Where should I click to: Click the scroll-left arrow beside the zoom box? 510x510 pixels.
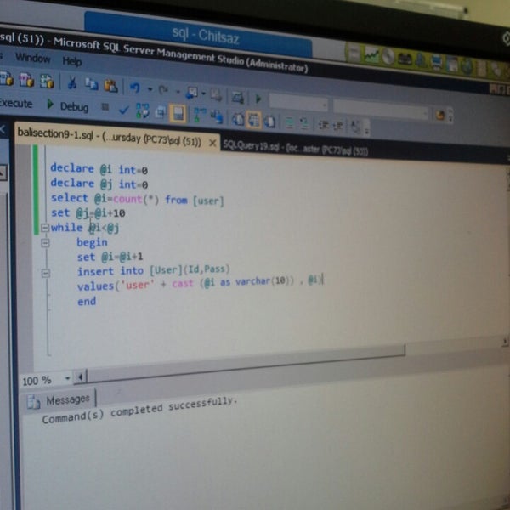pos(80,377)
